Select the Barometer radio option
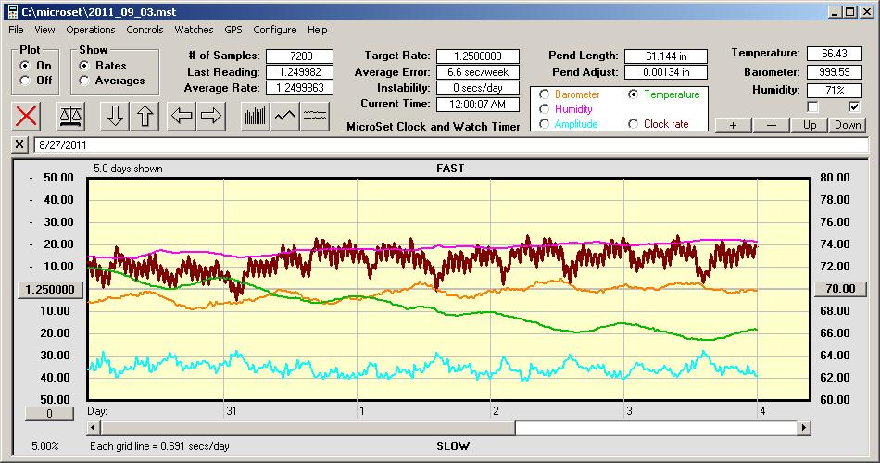The image size is (880, 463). 544,94
